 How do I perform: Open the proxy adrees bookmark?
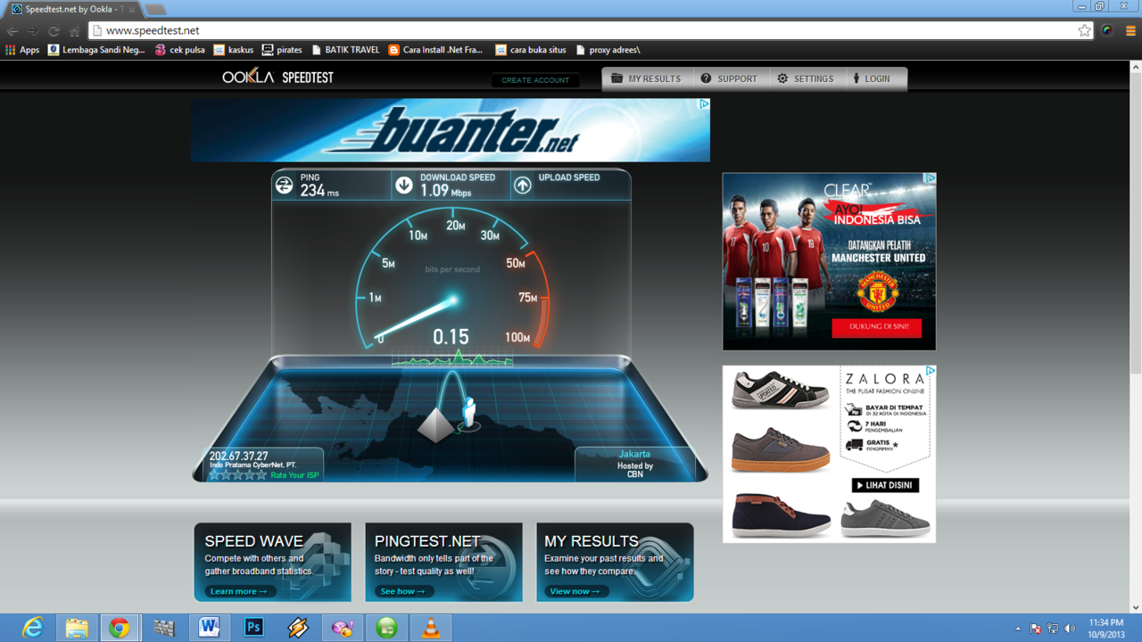[608, 50]
